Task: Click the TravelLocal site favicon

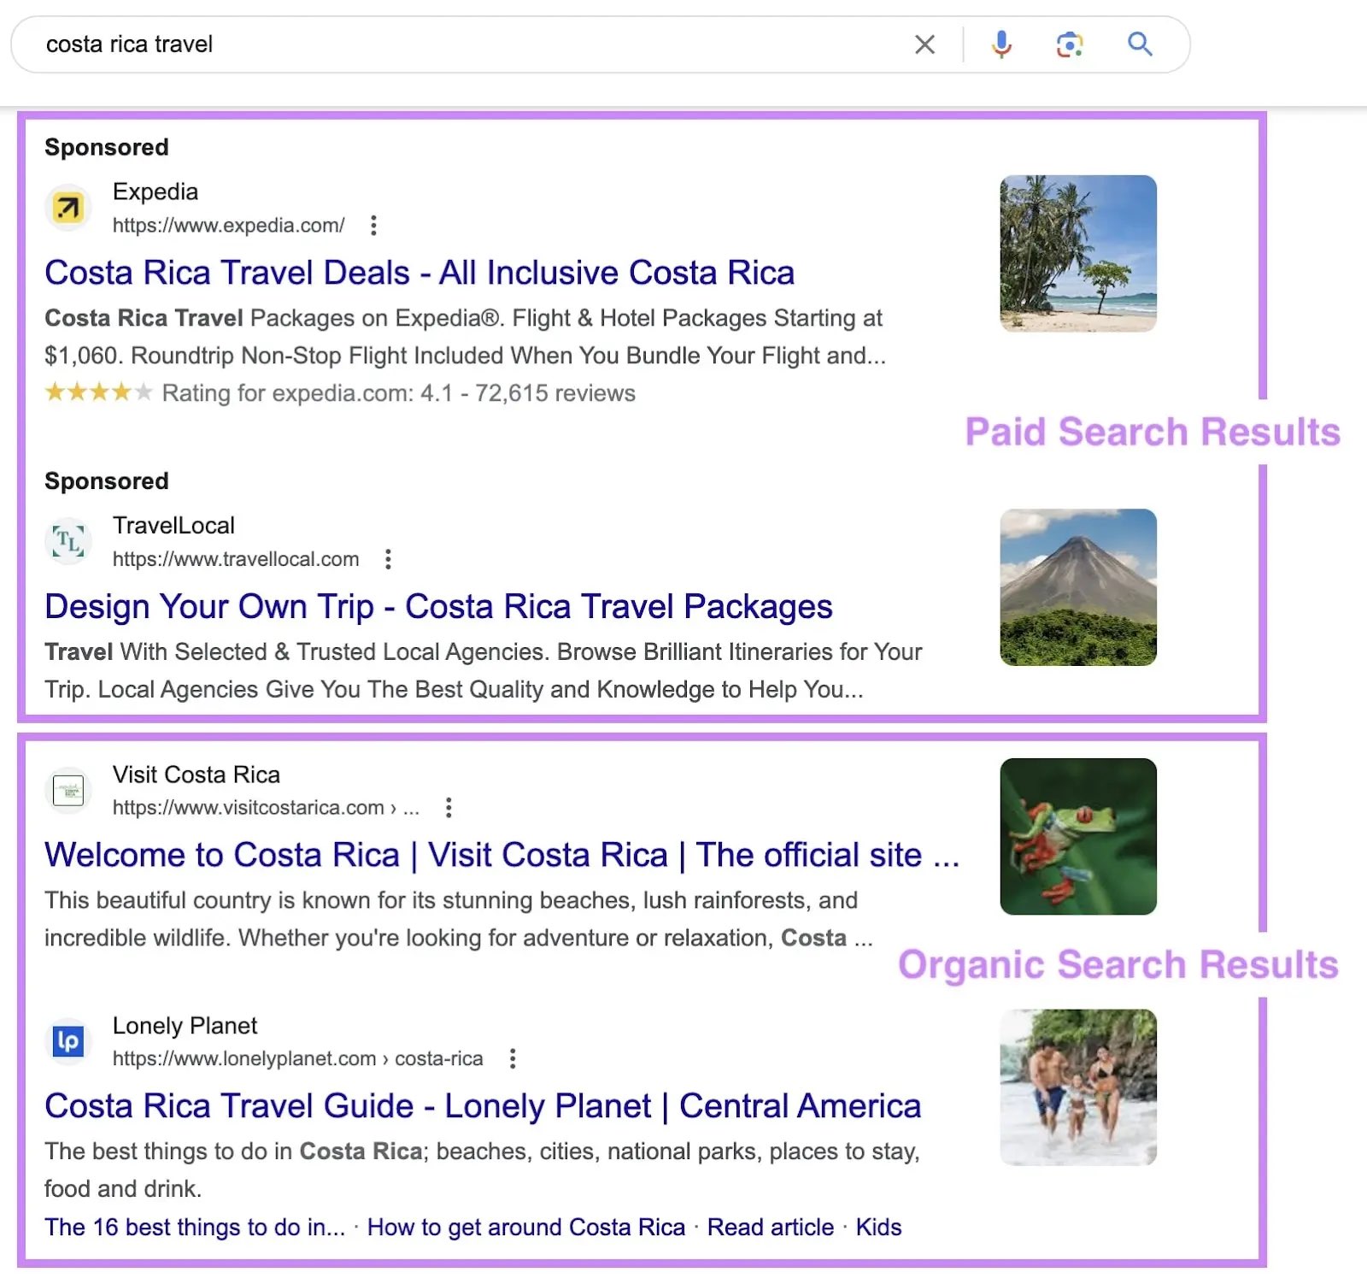Action: [x=68, y=540]
